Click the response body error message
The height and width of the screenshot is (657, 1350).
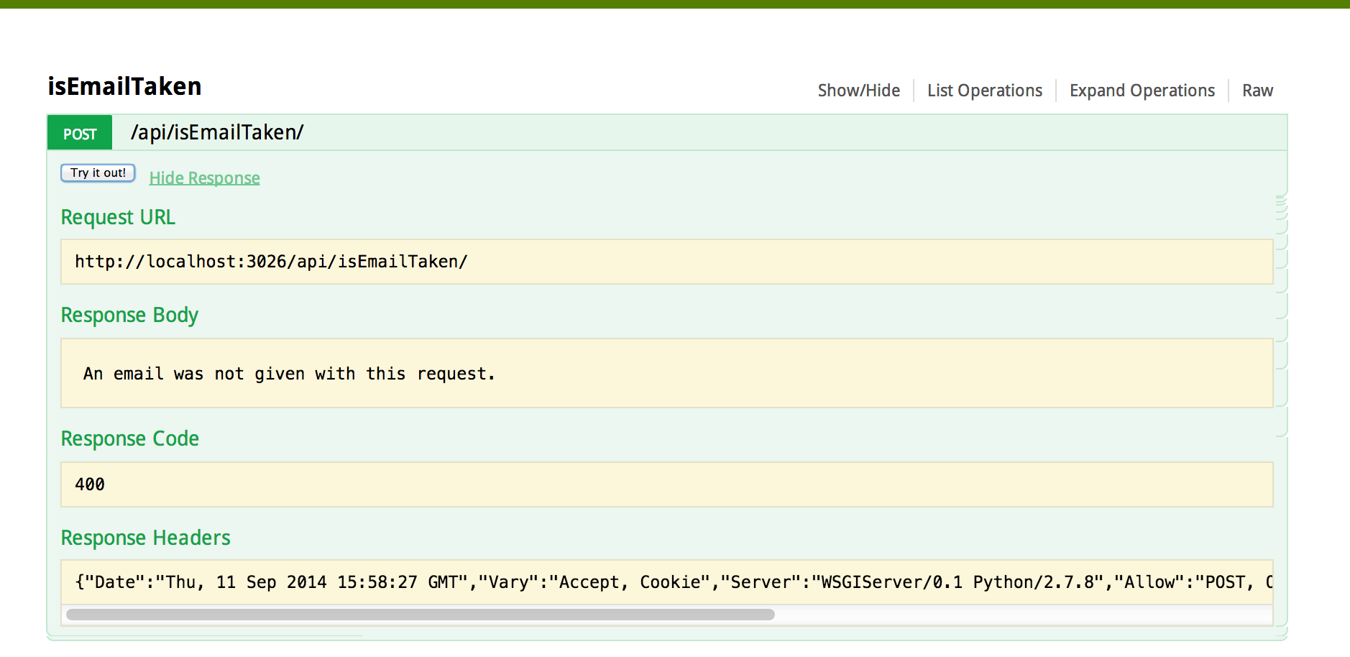tap(289, 374)
